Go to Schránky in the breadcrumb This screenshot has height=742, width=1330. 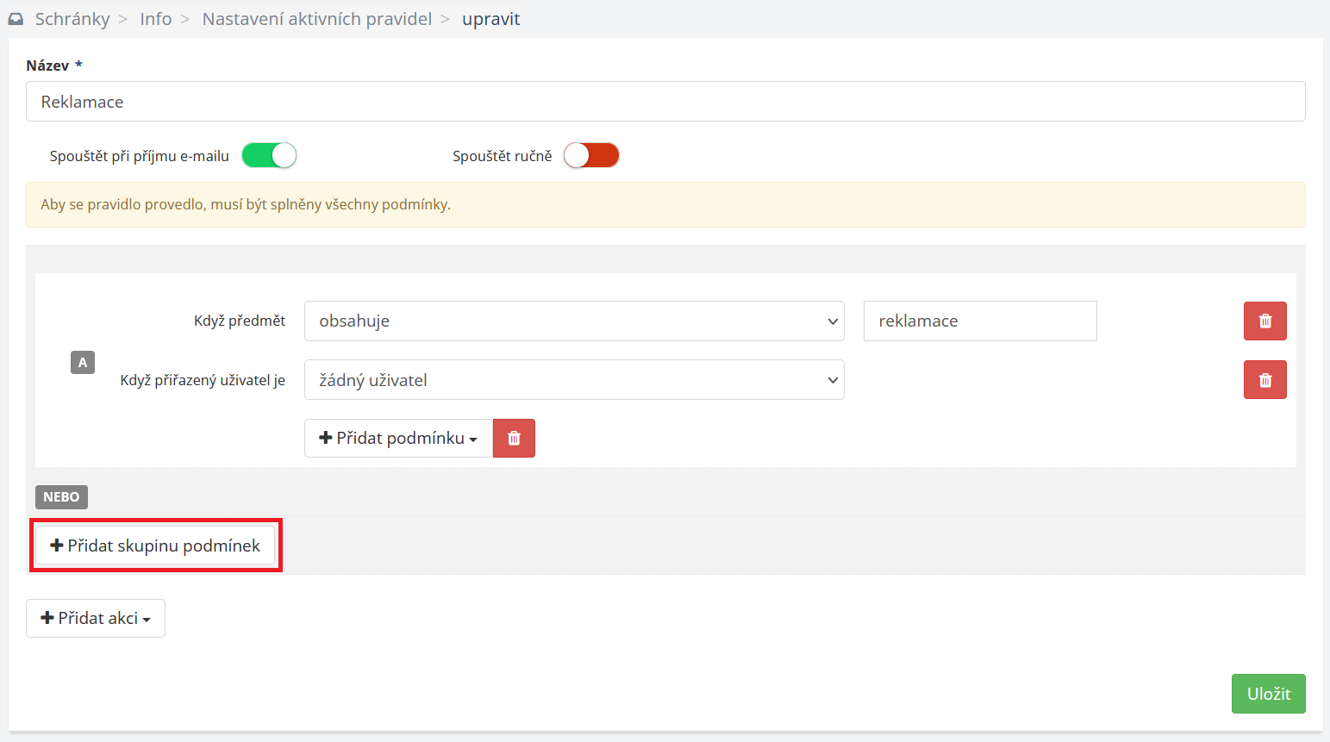point(72,19)
